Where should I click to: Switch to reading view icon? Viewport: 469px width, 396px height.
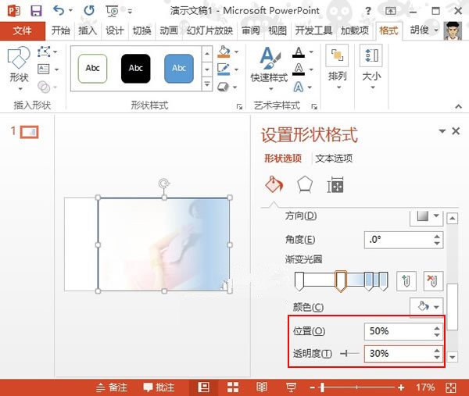(x=261, y=387)
